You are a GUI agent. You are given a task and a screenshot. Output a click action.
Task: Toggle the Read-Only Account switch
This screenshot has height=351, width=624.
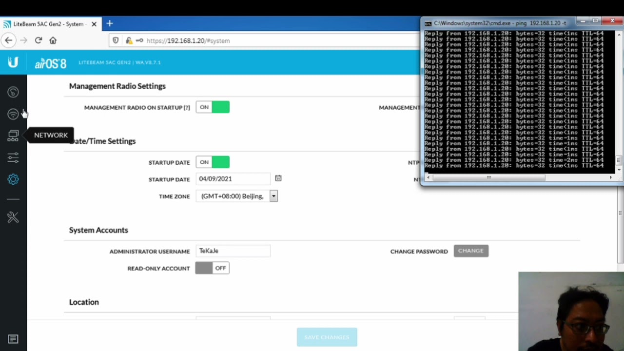213,268
